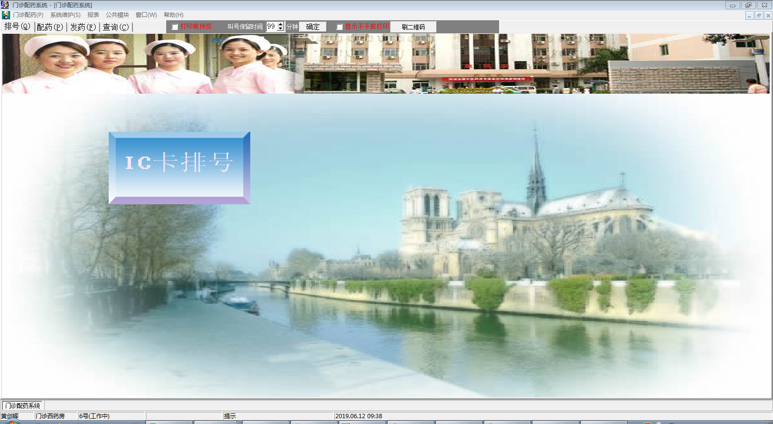Open the 窗口(W) menu
The height and width of the screenshot is (424, 773).
(x=146, y=15)
